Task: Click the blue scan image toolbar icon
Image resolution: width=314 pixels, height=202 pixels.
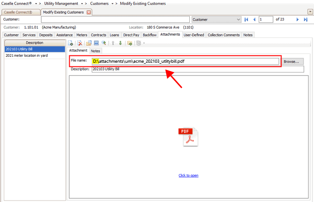Action: pos(96,43)
